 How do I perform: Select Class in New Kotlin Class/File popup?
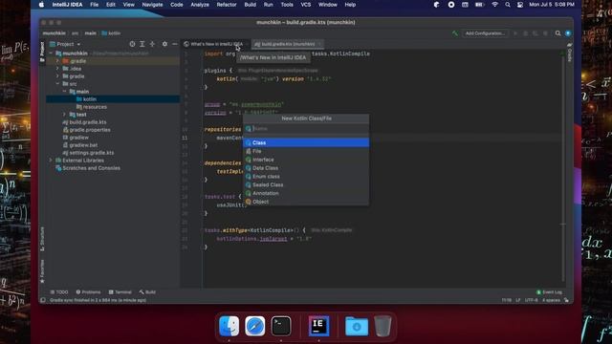click(x=306, y=142)
